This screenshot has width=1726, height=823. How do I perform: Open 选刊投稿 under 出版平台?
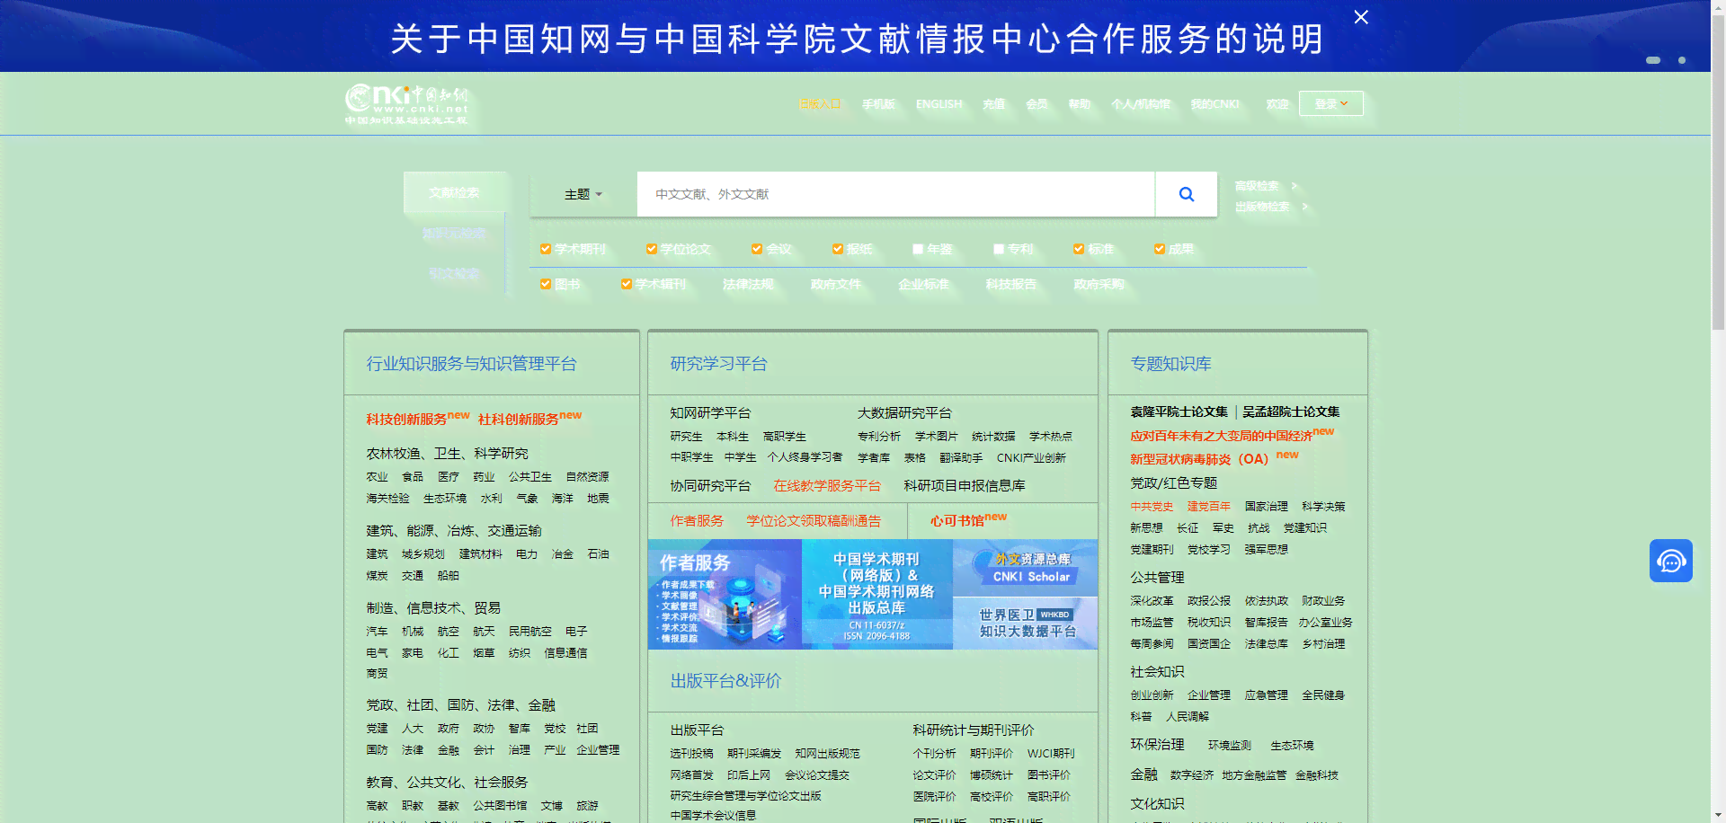coord(691,753)
